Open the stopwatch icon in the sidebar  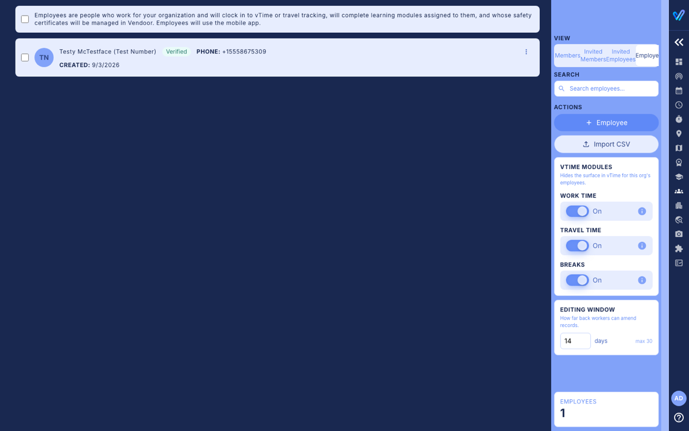(679, 119)
